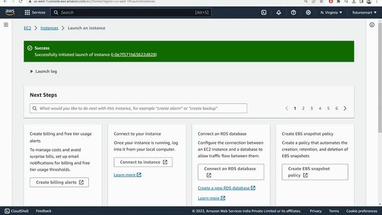The image size is (382, 215).
Task: Click Connect to instance button
Action: pos(143,162)
